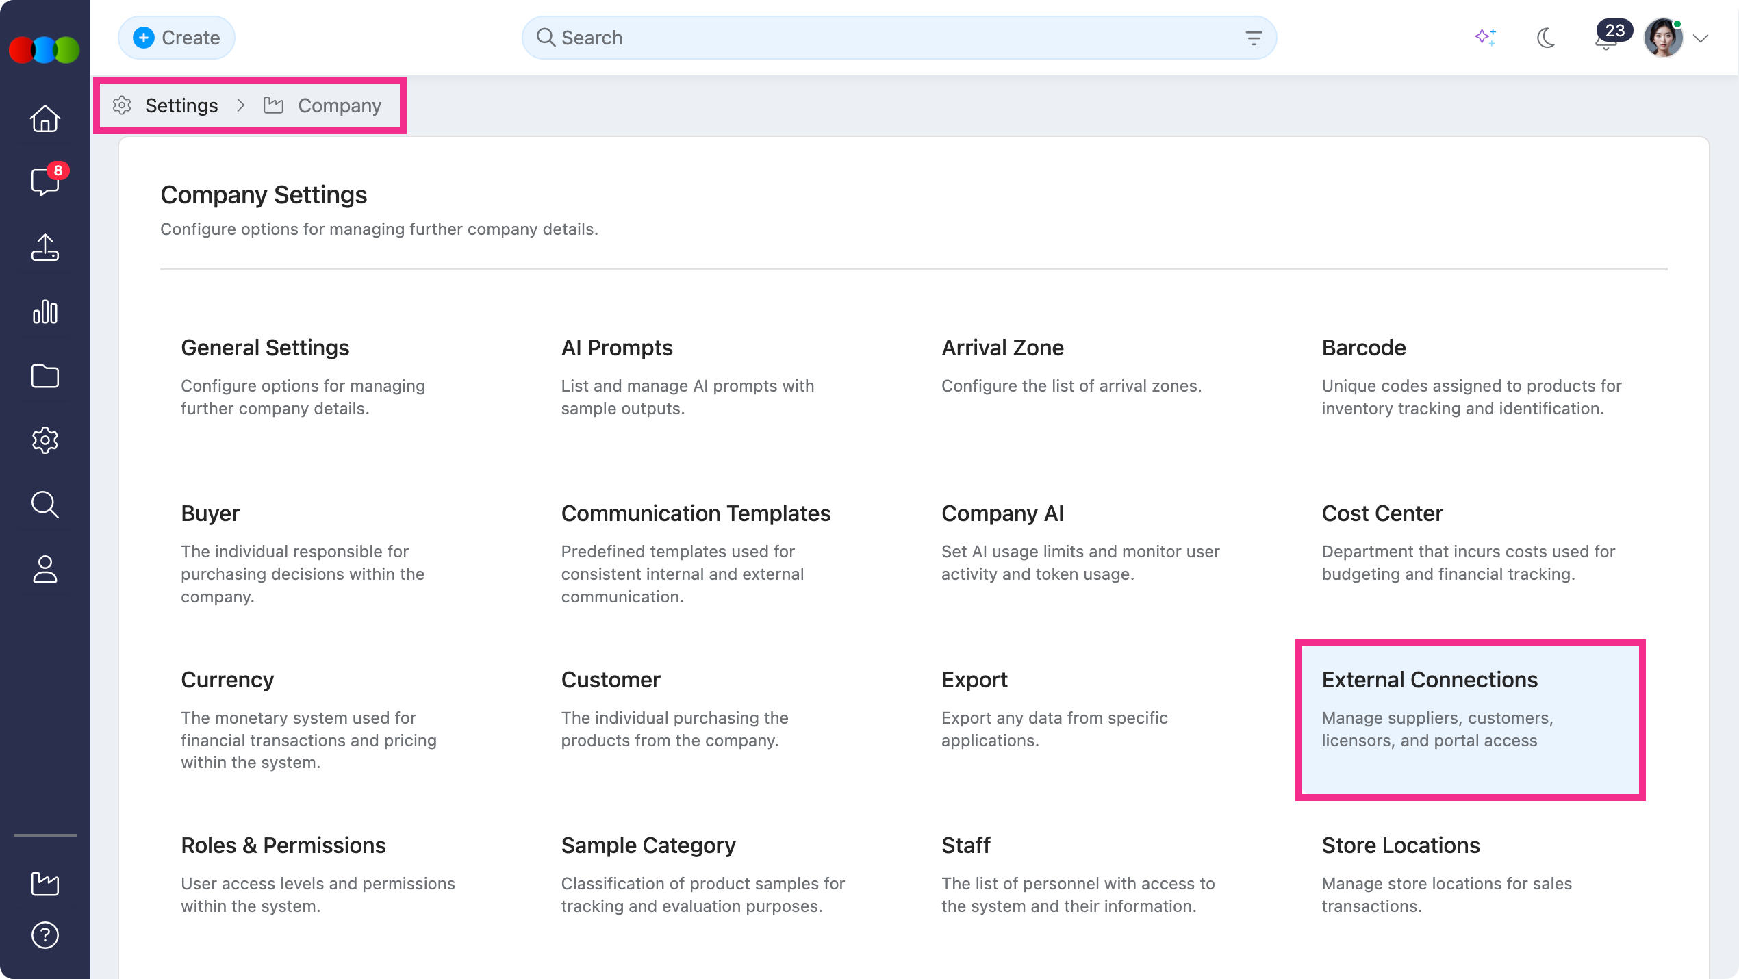This screenshot has width=1739, height=979.
Task: Open the Home icon in the sidebar
Action: tap(45, 118)
